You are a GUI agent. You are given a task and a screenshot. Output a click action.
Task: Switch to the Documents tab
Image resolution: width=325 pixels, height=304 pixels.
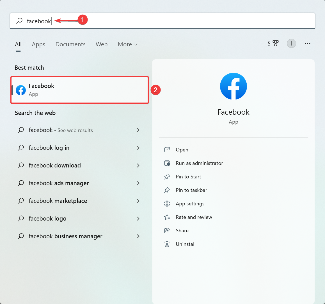[x=70, y=44]
